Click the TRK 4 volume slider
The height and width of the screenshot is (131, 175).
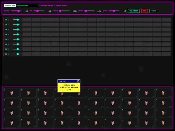pyautogui.click(x=17, y=34)
